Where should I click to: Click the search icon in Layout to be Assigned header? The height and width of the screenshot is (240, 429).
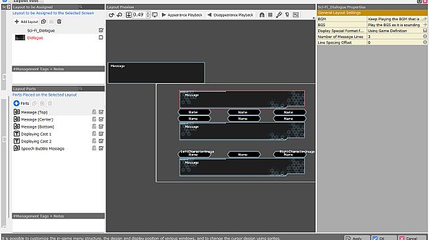(81, 7)
